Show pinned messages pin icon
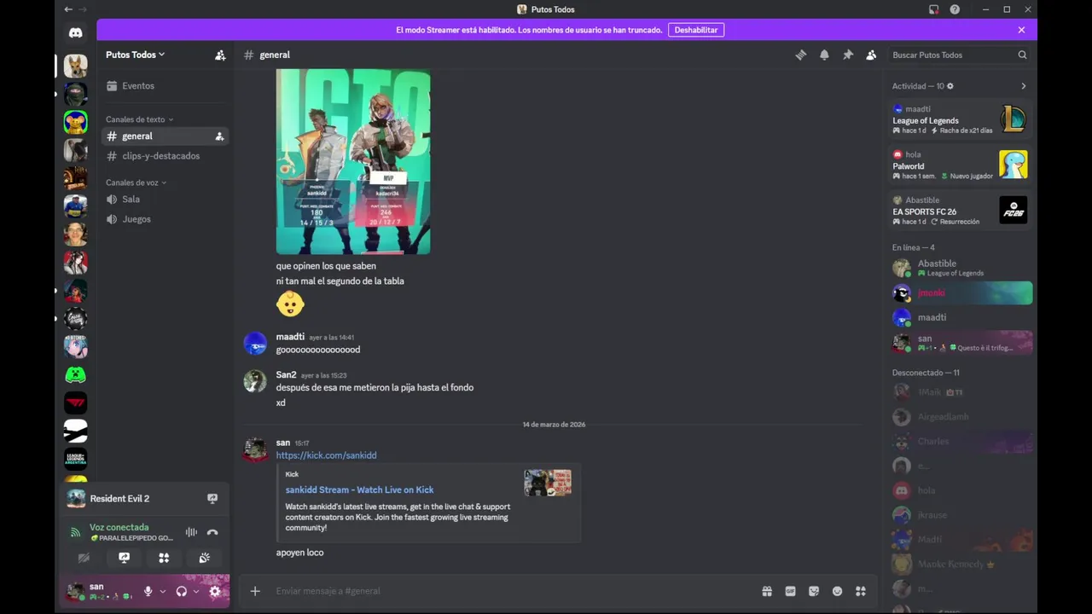1092x614 pixels. tap(847, 55)
